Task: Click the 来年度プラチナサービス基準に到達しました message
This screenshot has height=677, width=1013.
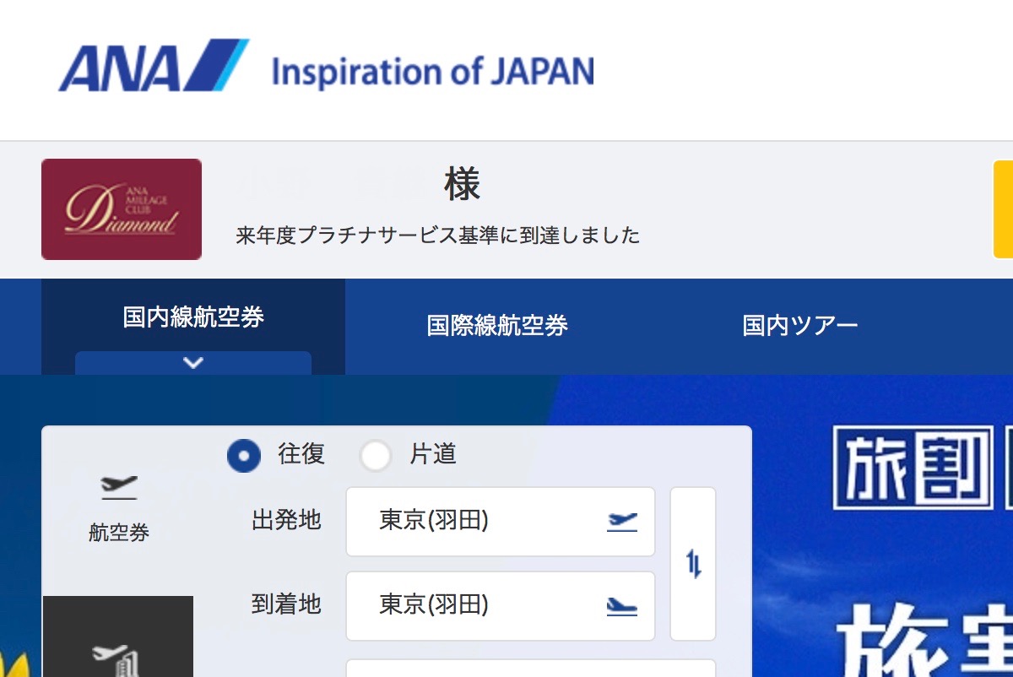Action: [x=438, y=236]
